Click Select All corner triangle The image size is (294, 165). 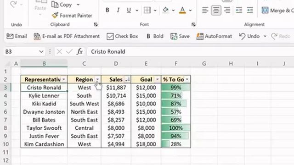coord(7,64)
